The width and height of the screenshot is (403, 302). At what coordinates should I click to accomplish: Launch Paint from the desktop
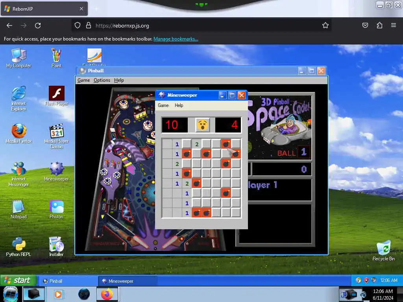point(56,58)
